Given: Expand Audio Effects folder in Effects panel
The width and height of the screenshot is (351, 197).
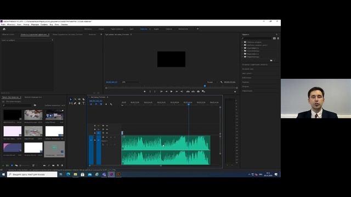Looking at the screenshot, I should [242, 48].
